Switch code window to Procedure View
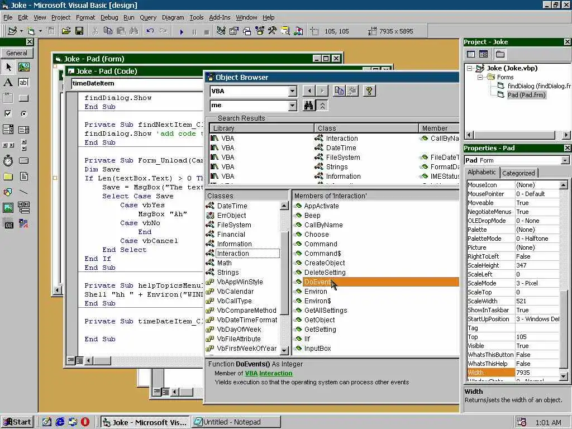Viewport: 572px width, 429px height. tap(71, 360)
